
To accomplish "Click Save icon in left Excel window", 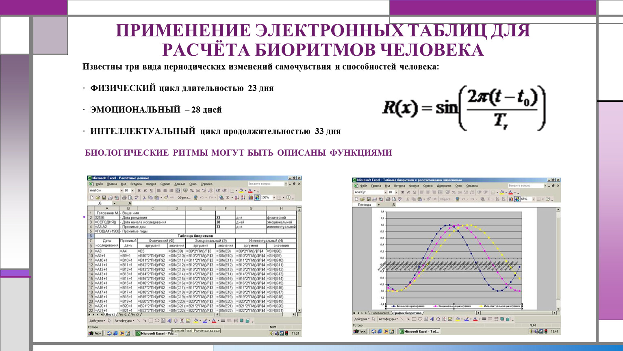I will coord(104,198).
